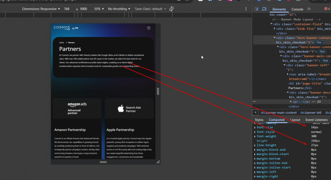
Task: Collapse the banner-left div node
Action: pos(284,65)
